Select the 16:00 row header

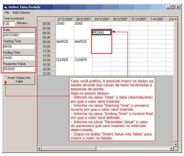(46, 60)
